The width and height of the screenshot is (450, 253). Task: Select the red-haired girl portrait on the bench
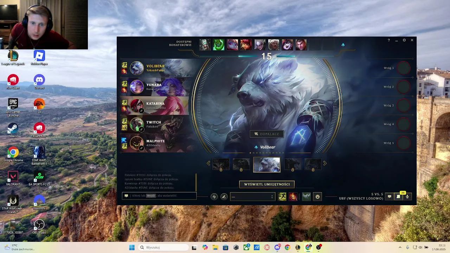click(246, 45)
